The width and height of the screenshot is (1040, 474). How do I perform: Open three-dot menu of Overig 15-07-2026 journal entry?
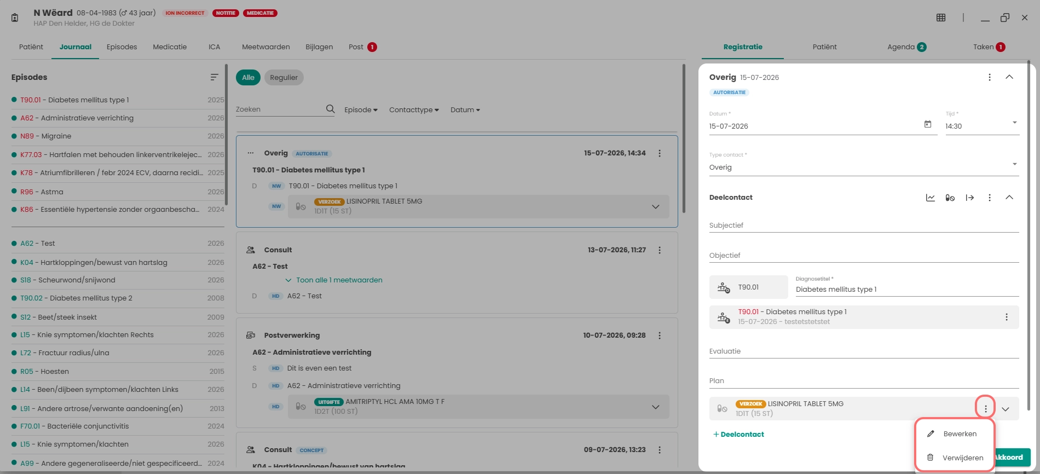(x=660, y=153)
